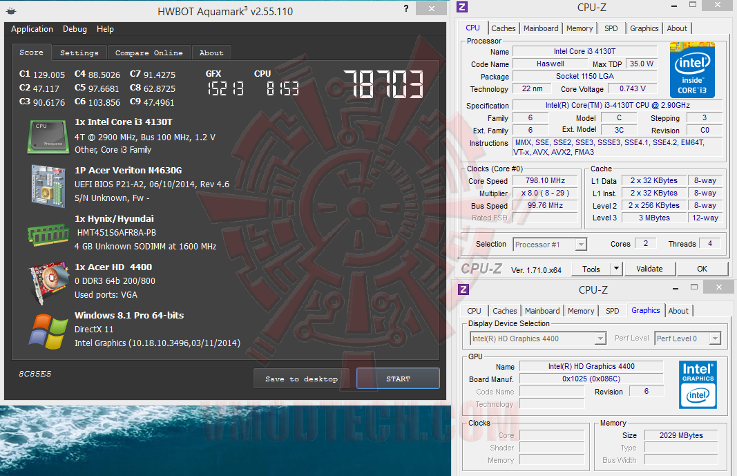Screen dimensions: 737x476
Task: Open the Perf Level 0 dropdown
Action: coord(687,339)
